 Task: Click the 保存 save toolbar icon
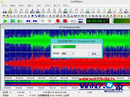point(16,11)
